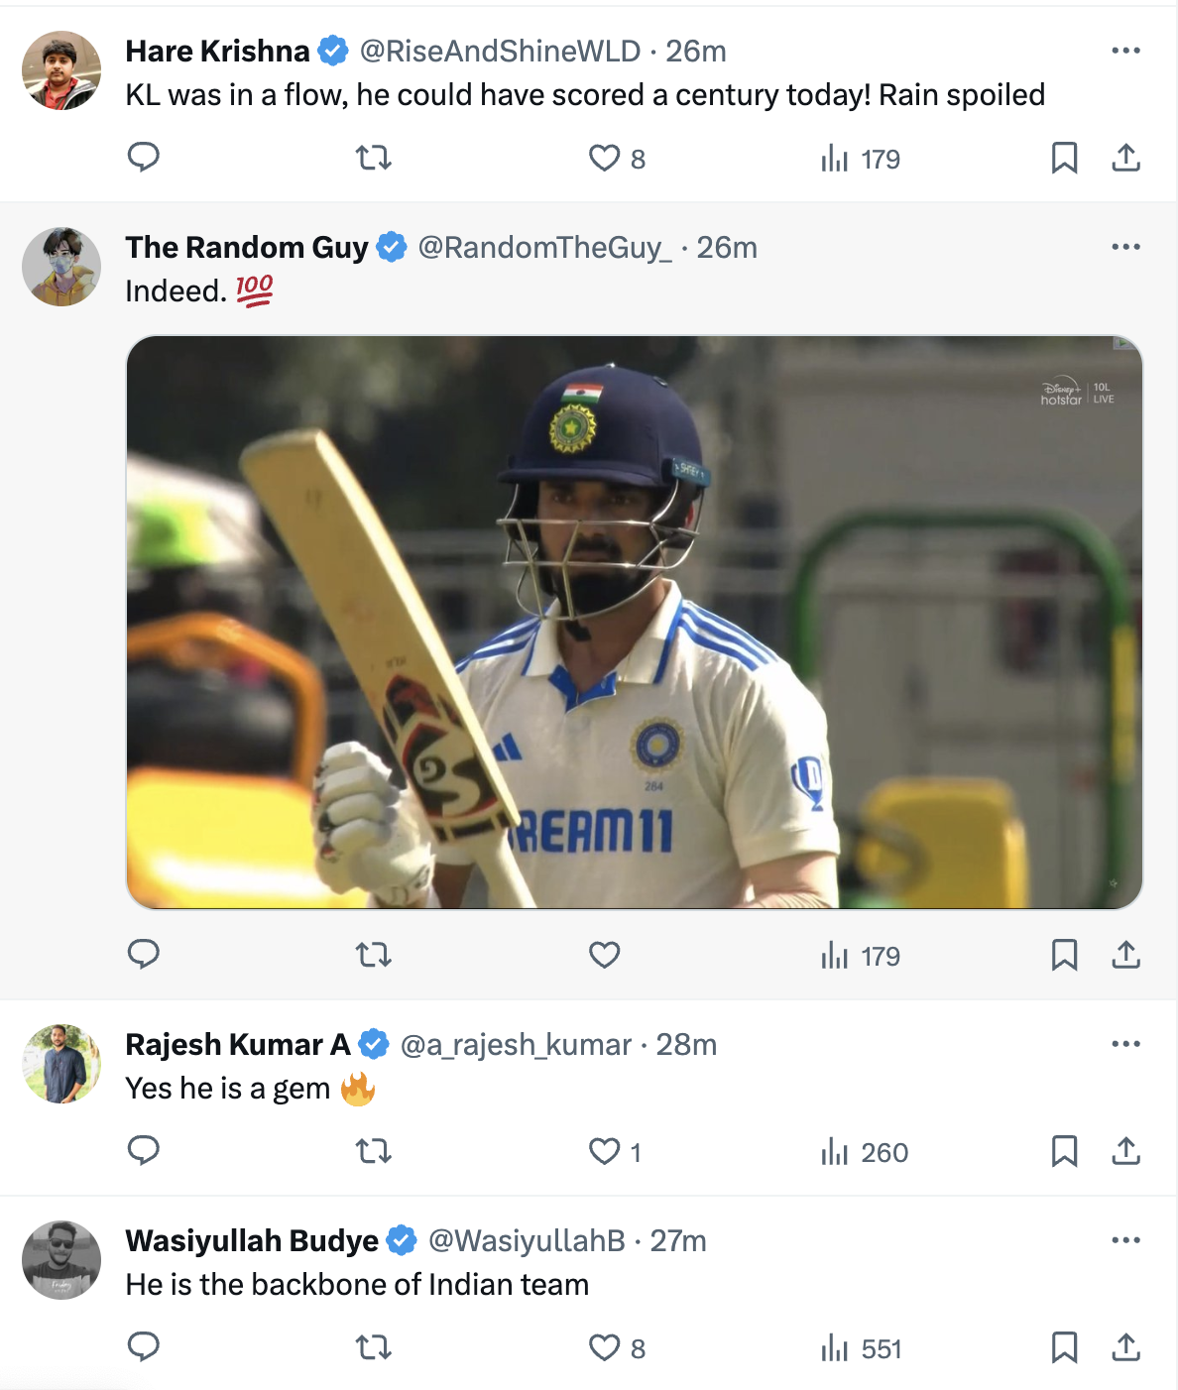Reply to Hare Krishna's tweet

(x=144, y=158)
